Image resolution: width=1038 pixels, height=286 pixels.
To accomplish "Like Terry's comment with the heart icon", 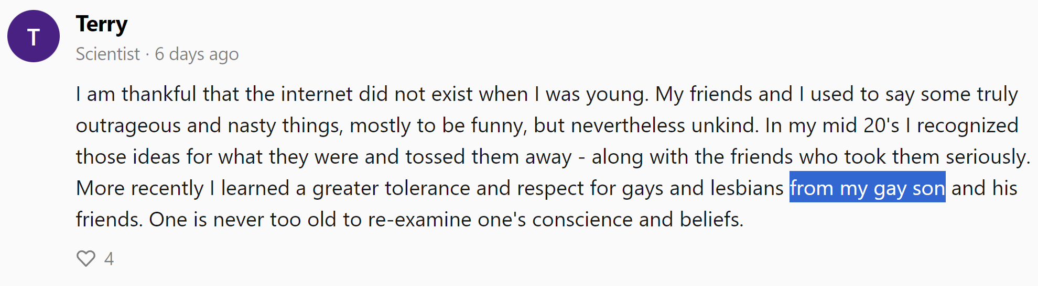I will pos(86,258).
